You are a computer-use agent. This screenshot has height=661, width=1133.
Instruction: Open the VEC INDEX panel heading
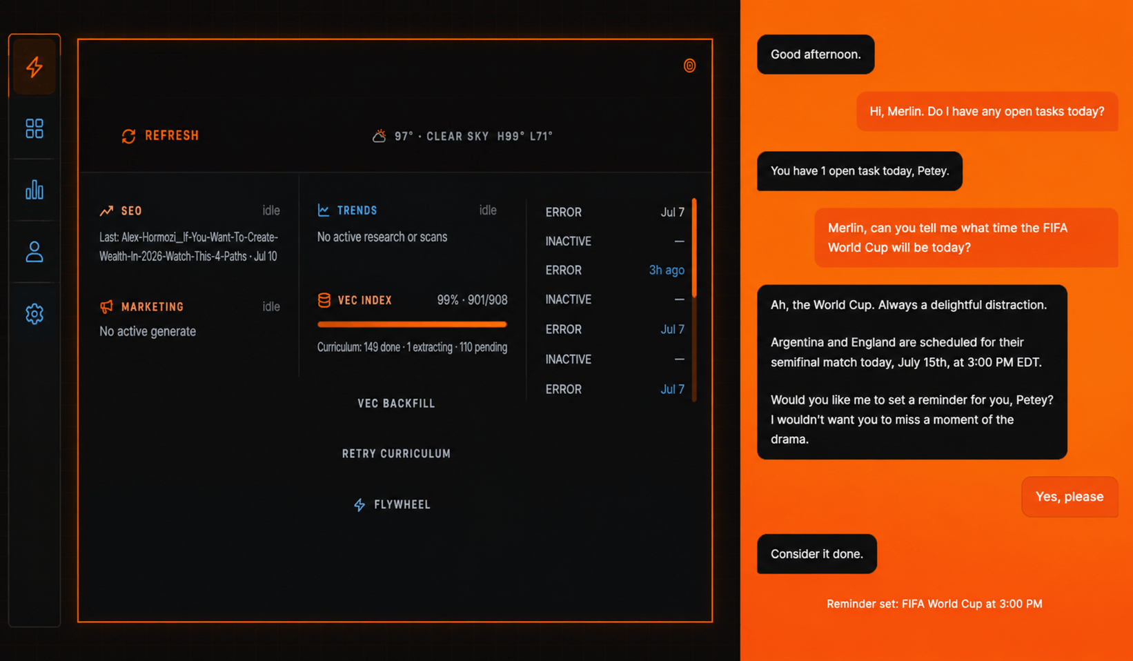tap(364, 300)
